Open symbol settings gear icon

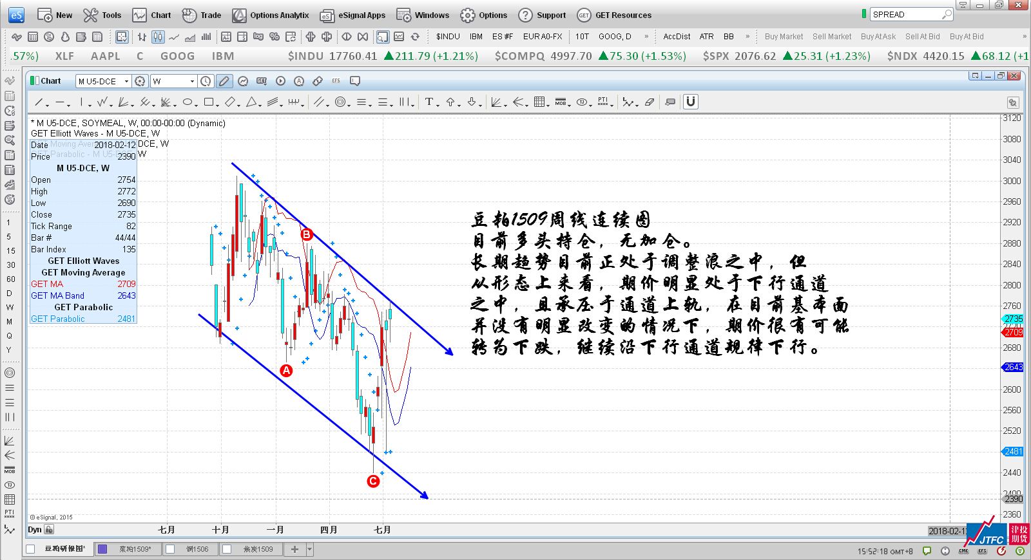click(140, 81)
